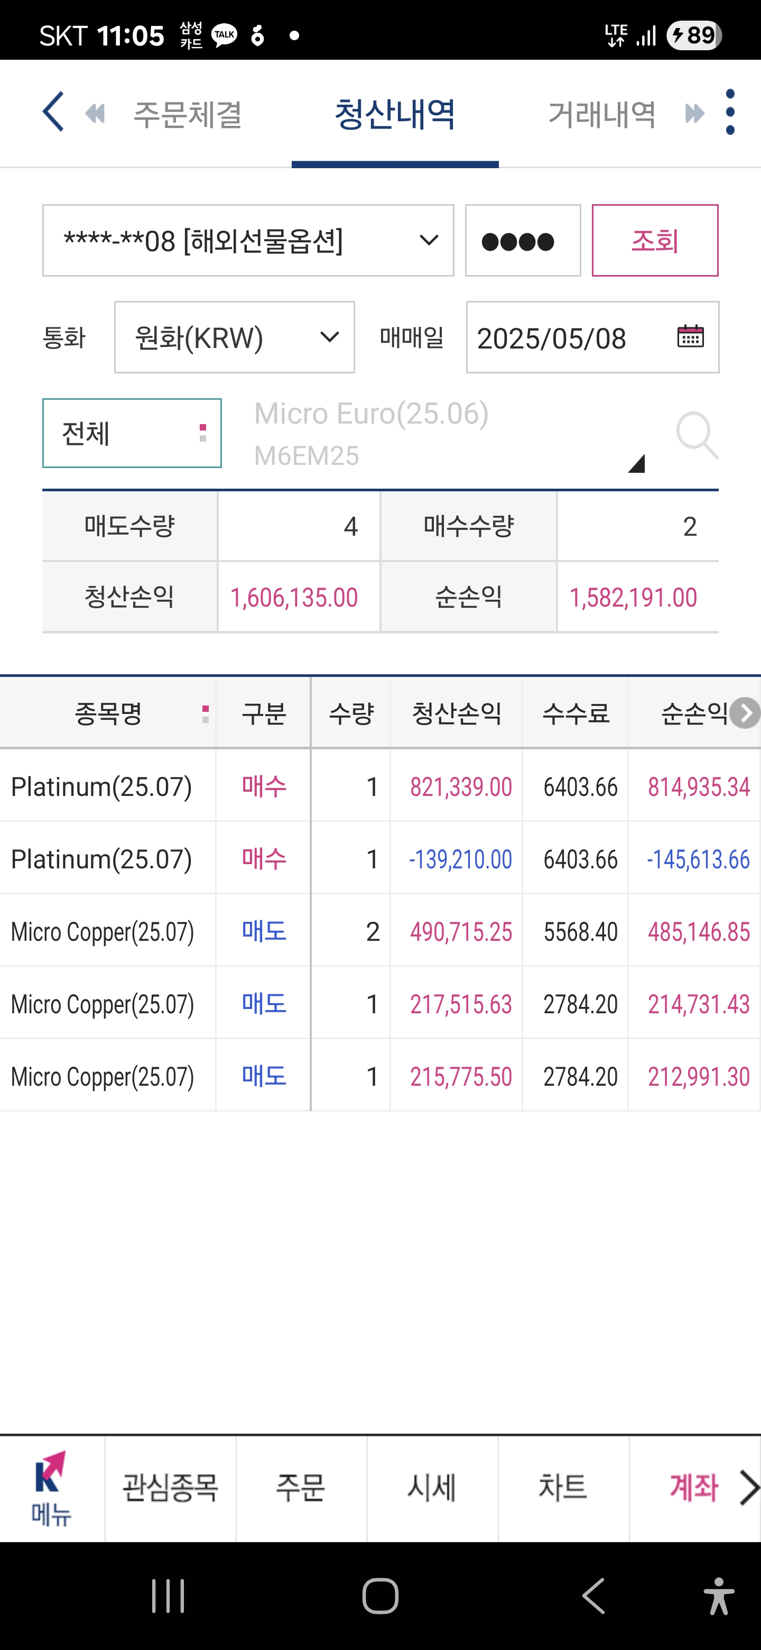Select Micro Copper row with 490,715.25
The image size is (761, 1650).
pos(380,931)
